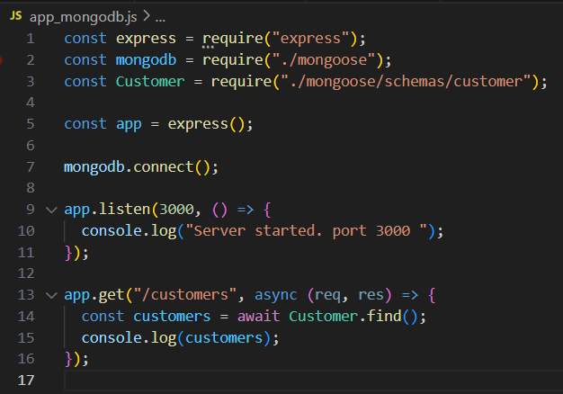This screenshot has width=563, height=394.
Task: Click the req parameter on line 13
Action: (328, 295)
